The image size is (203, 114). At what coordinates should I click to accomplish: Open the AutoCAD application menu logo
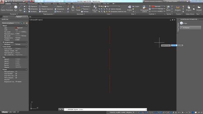2,2
